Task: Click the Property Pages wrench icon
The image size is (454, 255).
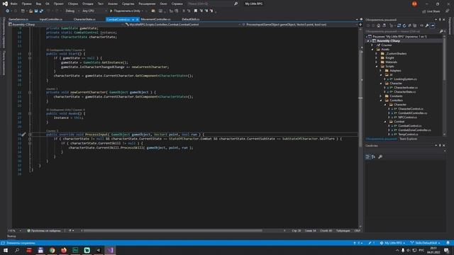Action: (380, 157)
